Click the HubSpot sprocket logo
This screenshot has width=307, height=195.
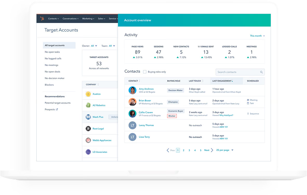[42, 18]
